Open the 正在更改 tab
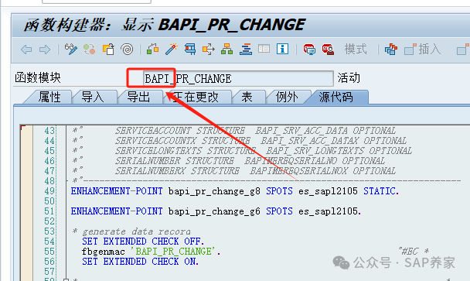 196,97
